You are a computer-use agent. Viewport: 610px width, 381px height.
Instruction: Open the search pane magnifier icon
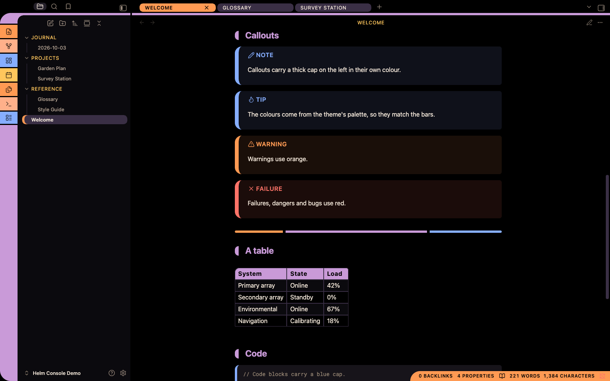coord(54,6)
